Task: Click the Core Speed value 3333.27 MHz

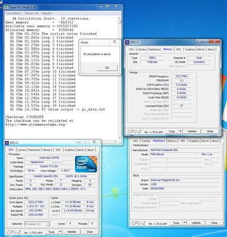Action: point(36,202)
